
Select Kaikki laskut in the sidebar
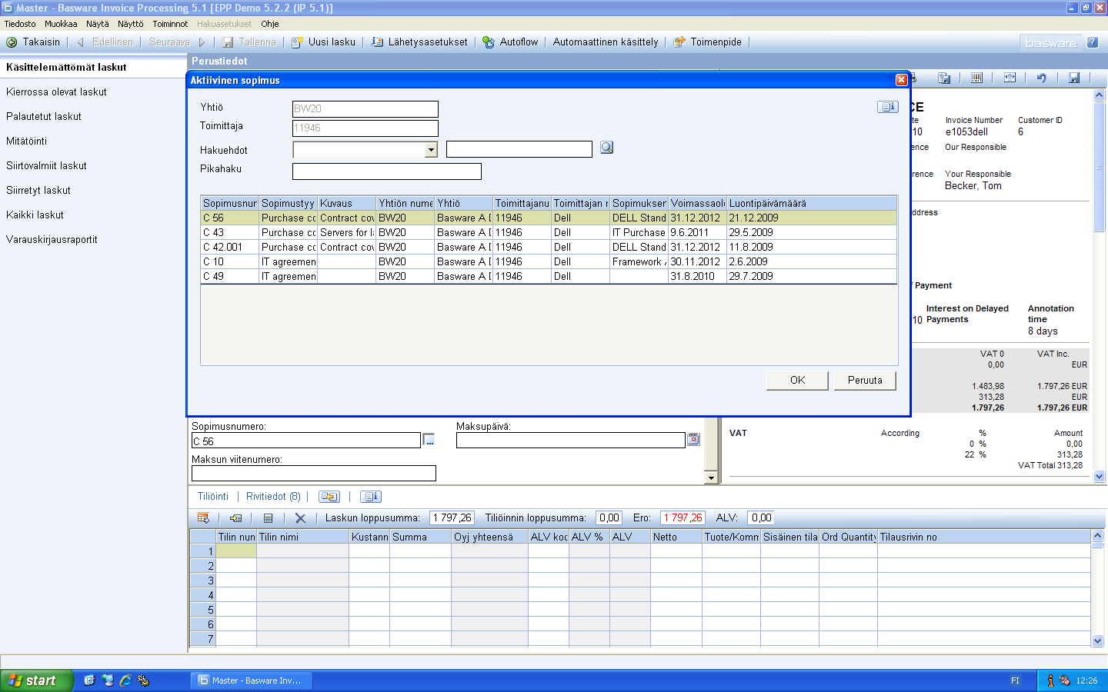[35, 215]
